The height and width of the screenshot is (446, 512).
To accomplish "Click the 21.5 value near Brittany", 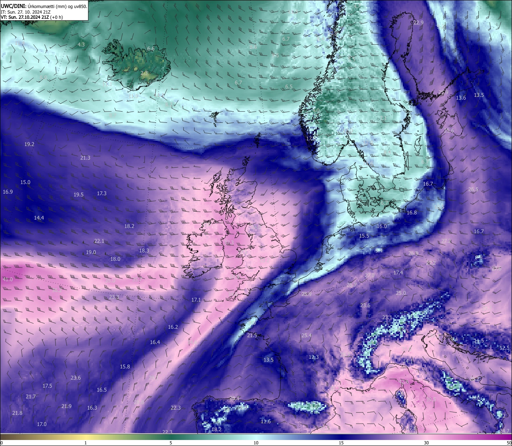I will tap(252, 335).
